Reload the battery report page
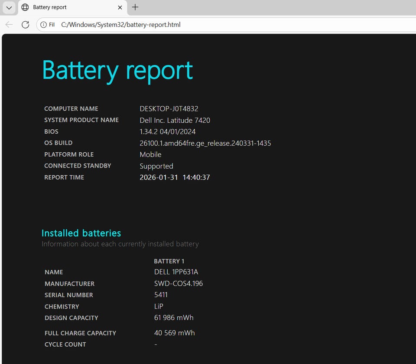 click(x=25, y=25)
